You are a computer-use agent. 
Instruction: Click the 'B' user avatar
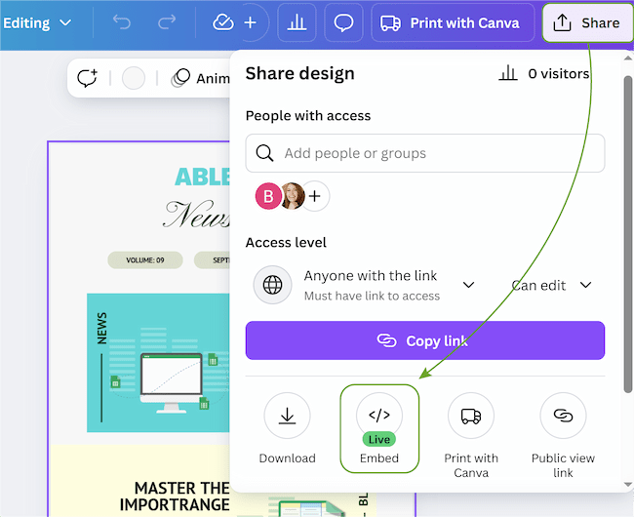(x=268, y=196)
